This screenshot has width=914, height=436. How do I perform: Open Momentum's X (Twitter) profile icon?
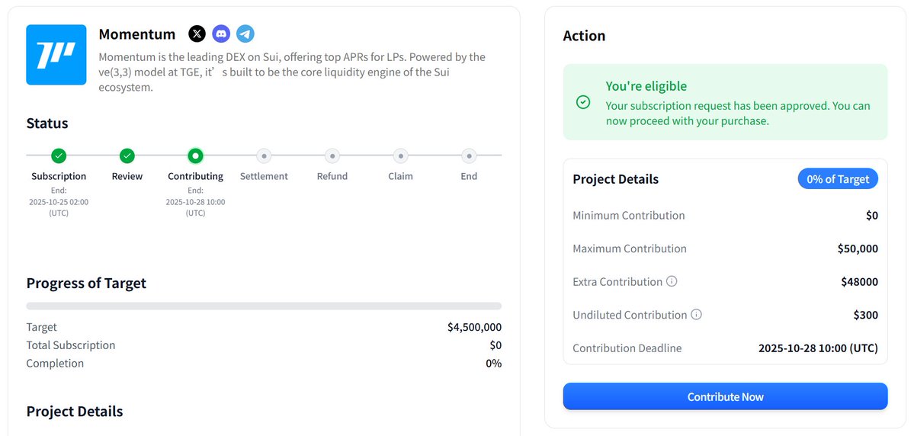197,34
